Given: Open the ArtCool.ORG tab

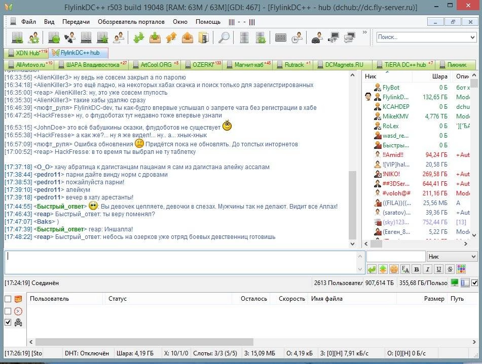Looking at the screenshot, I should pyautogui.click(x=156, y=65).
